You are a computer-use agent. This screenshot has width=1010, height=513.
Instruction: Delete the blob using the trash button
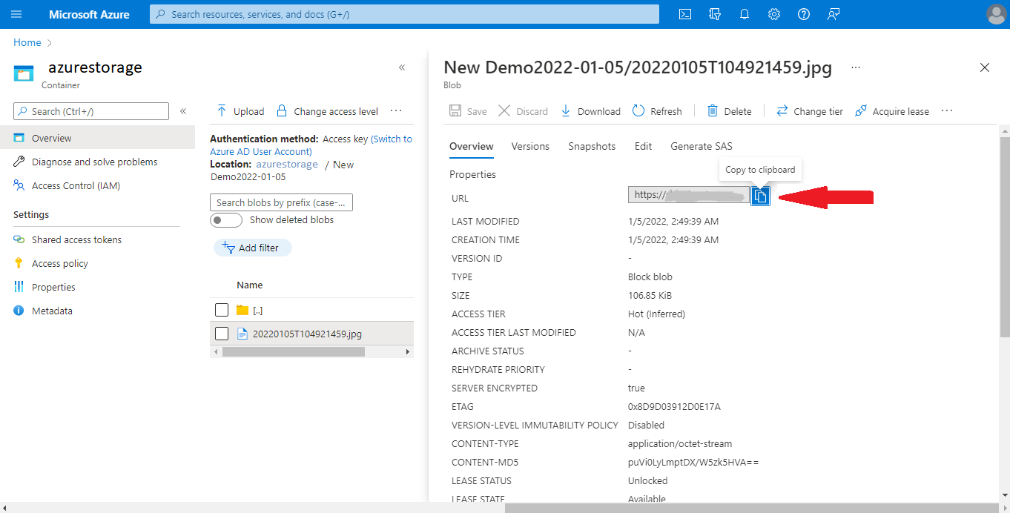pyautogui.click(x=730, y=111)
